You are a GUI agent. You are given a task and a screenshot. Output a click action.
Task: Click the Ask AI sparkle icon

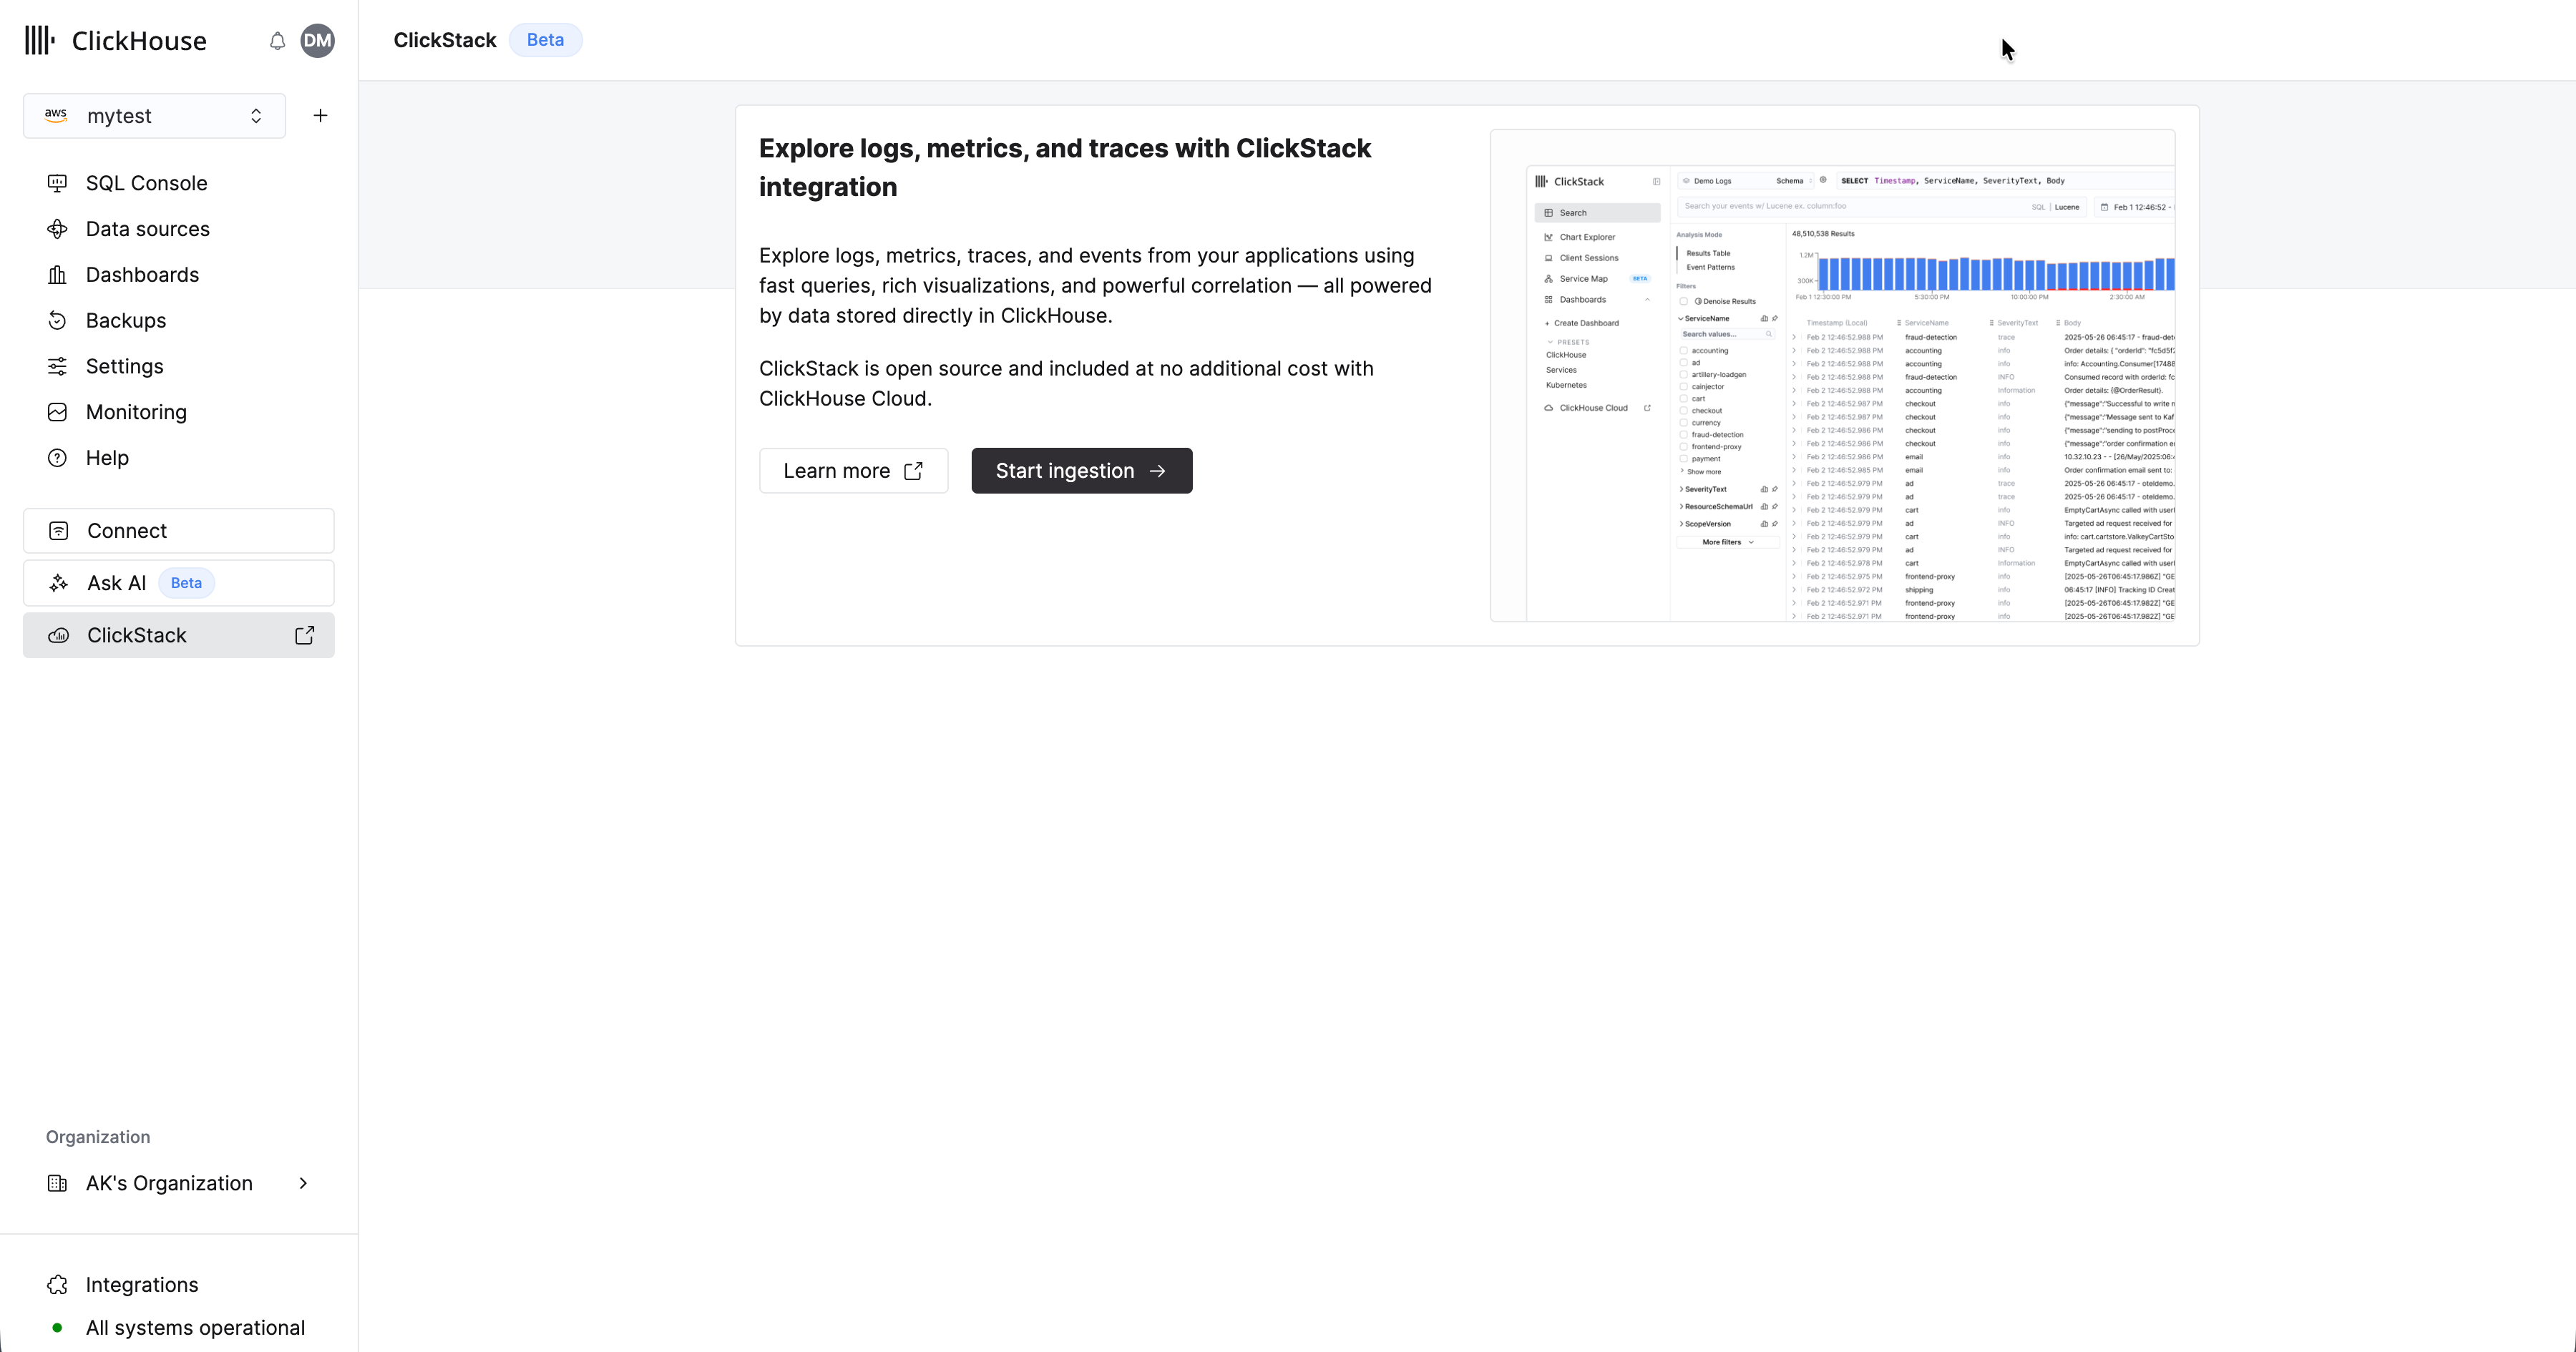coord(59,583)
